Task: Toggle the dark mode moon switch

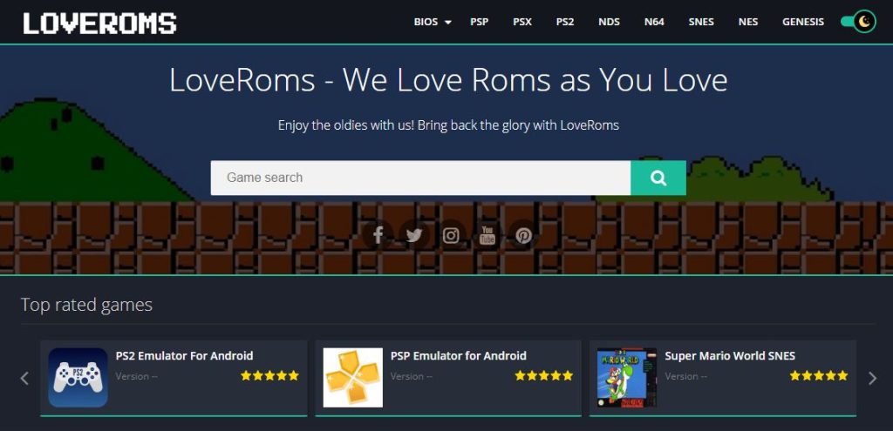Action: pyautogui.click(x=858, y=22)
